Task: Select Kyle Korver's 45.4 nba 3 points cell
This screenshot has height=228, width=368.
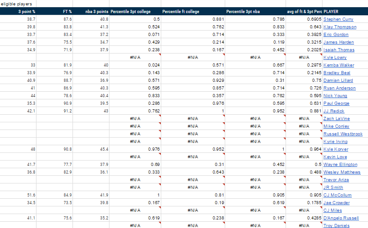Action: click(91, 149)
